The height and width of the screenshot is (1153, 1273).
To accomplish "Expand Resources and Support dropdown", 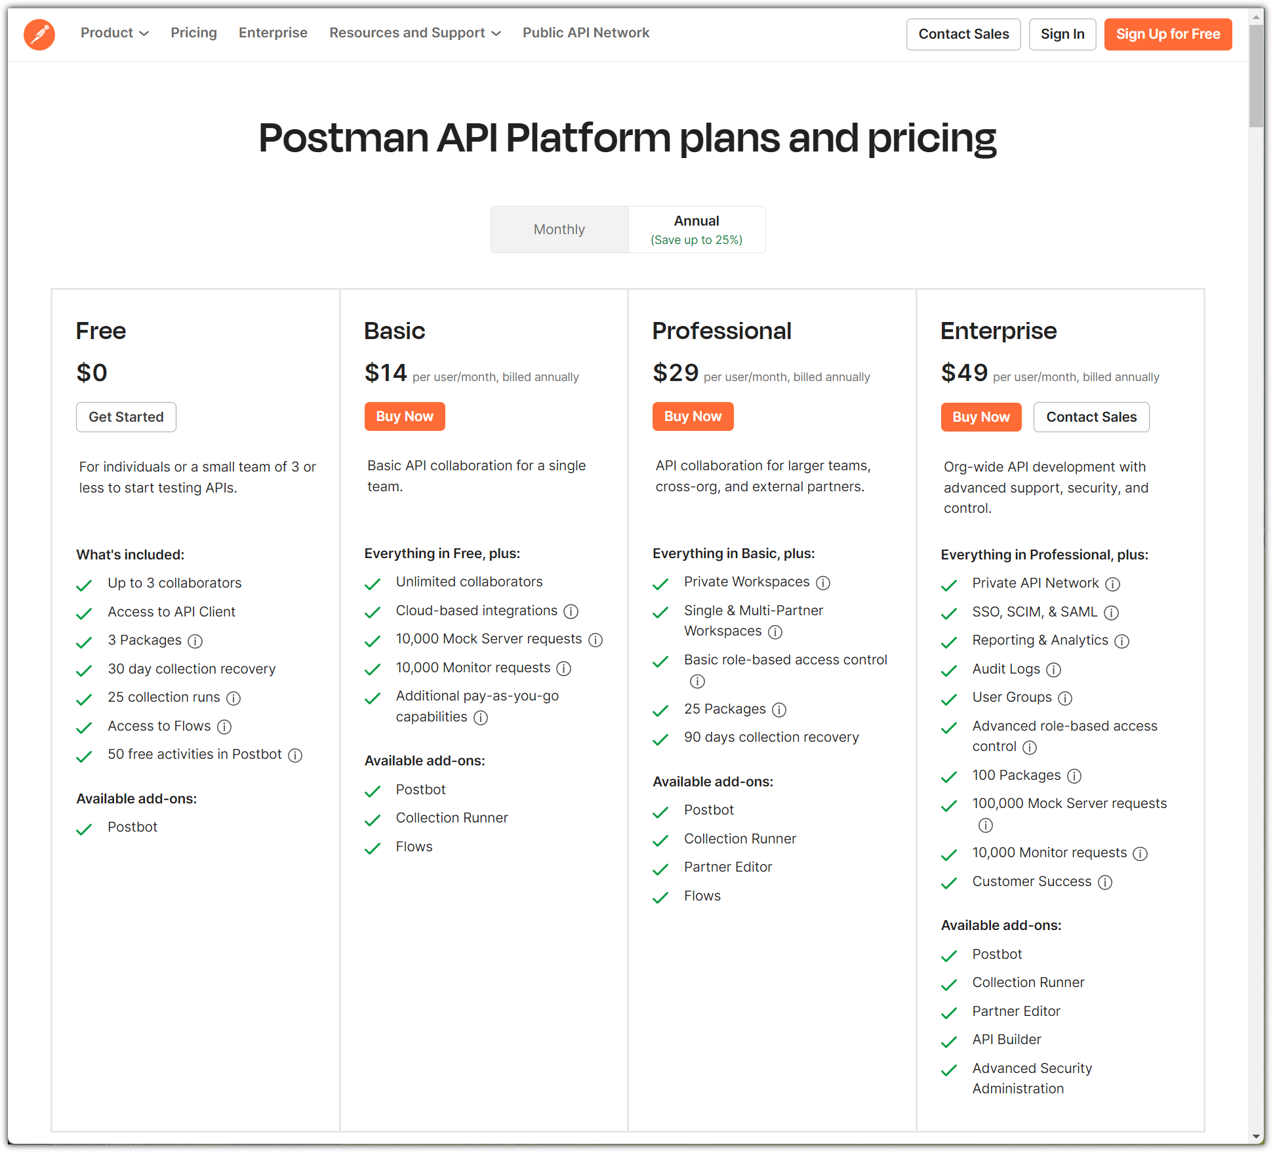I will click(414, 33).
